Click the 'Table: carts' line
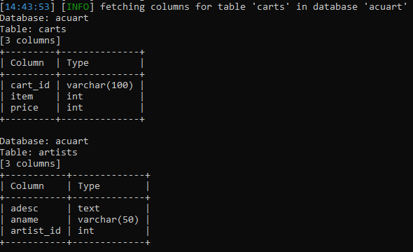The height and width of the screenshot is (252, 413). (x=33, y=29)
